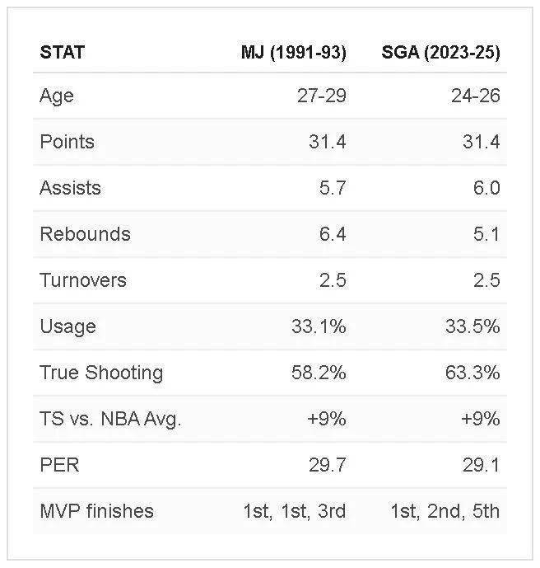Click the Assists row label
This screenshot has height=568, width=540.
click(x=70, y=188)
